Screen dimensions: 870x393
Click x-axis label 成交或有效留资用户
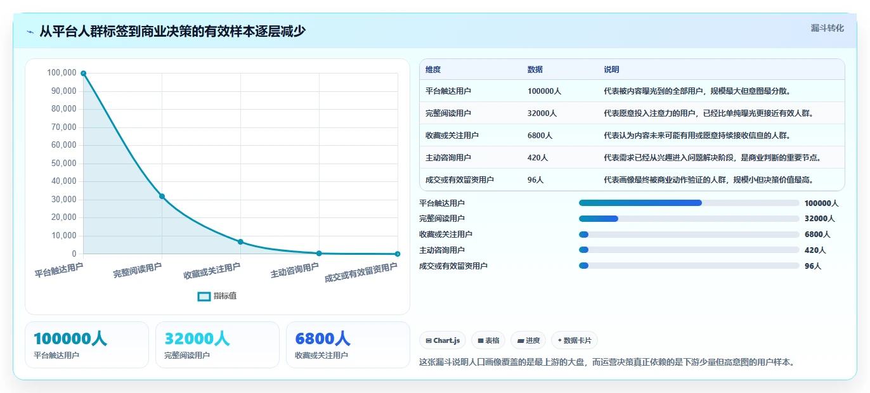[361, 273]
